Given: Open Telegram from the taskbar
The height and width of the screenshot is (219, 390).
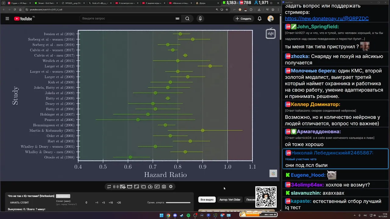Looking at the screenshot, I should click(x=222, y=215).
